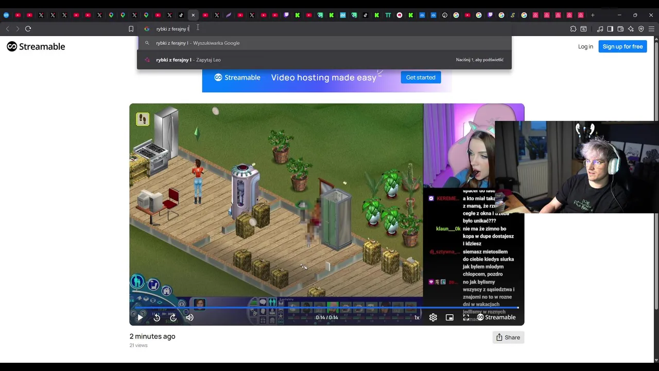The image size is (659, 371).
Task: Click the '21 views' counter text
Action: [138, 345]
